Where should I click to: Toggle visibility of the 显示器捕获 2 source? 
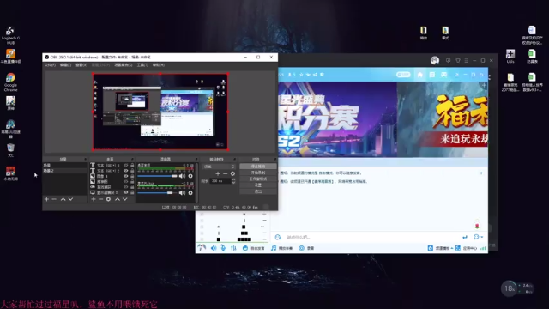pos(126,192)
